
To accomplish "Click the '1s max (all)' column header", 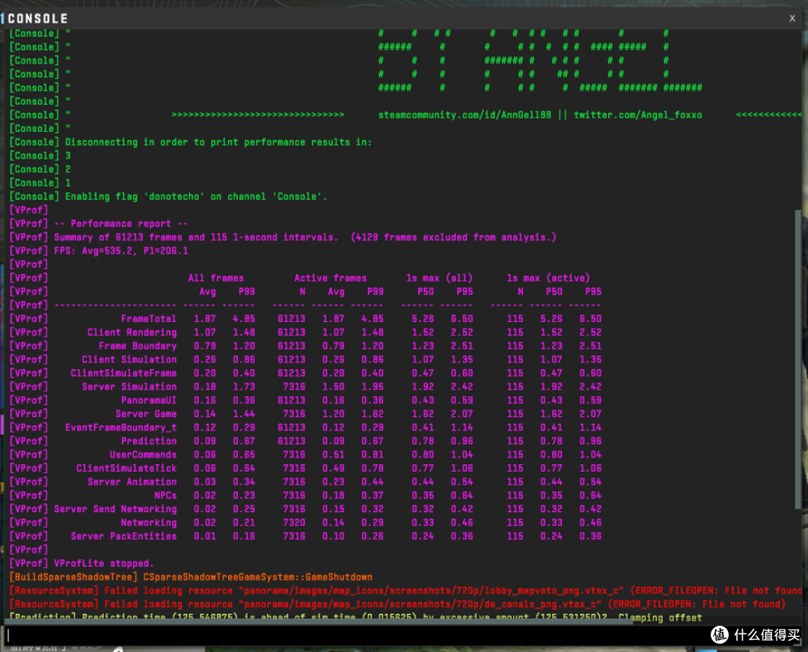I will (x=439, y=278).
